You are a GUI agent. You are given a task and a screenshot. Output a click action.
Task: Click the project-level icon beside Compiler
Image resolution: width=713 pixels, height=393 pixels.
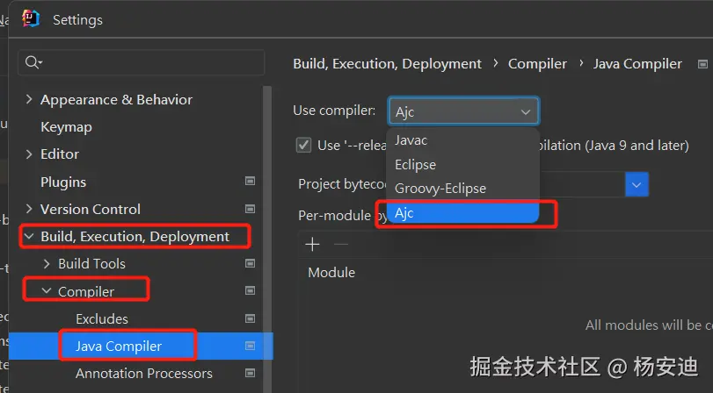click(250, 291)
